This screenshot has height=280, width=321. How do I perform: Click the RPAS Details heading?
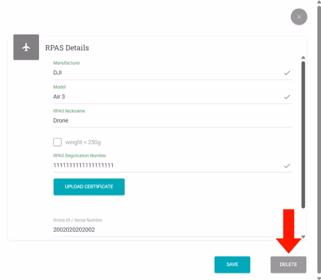[67, 48]
